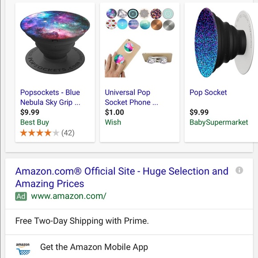Viewport: 258px width, 258px height.
Task: Click the Wish seller name
Action: 113,122
